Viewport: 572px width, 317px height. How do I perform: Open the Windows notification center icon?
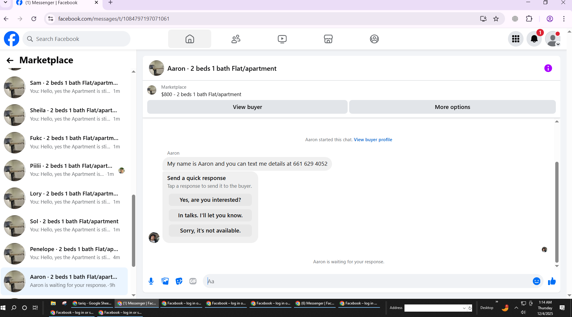pos(562,308)
